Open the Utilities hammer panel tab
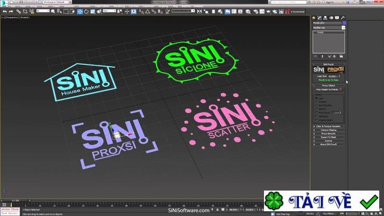 point(343,18)
